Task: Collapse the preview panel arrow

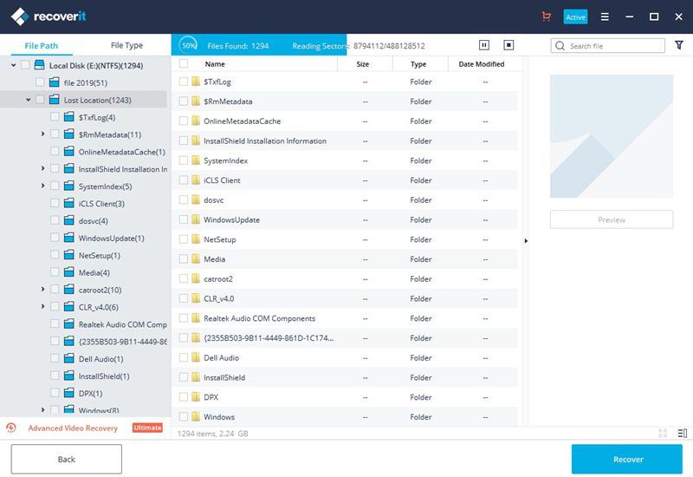Action: click(x=526, y=241)
